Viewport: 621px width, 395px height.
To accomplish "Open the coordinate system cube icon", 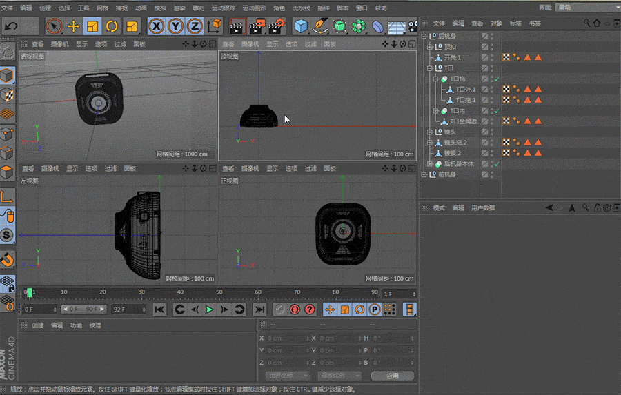I will (215, 26).
